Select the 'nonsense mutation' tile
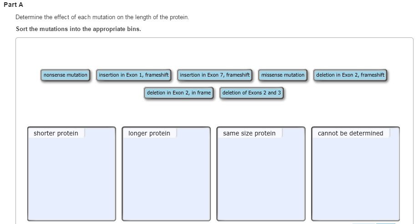This screenshot has height=224, width=419. pos(66,75)
